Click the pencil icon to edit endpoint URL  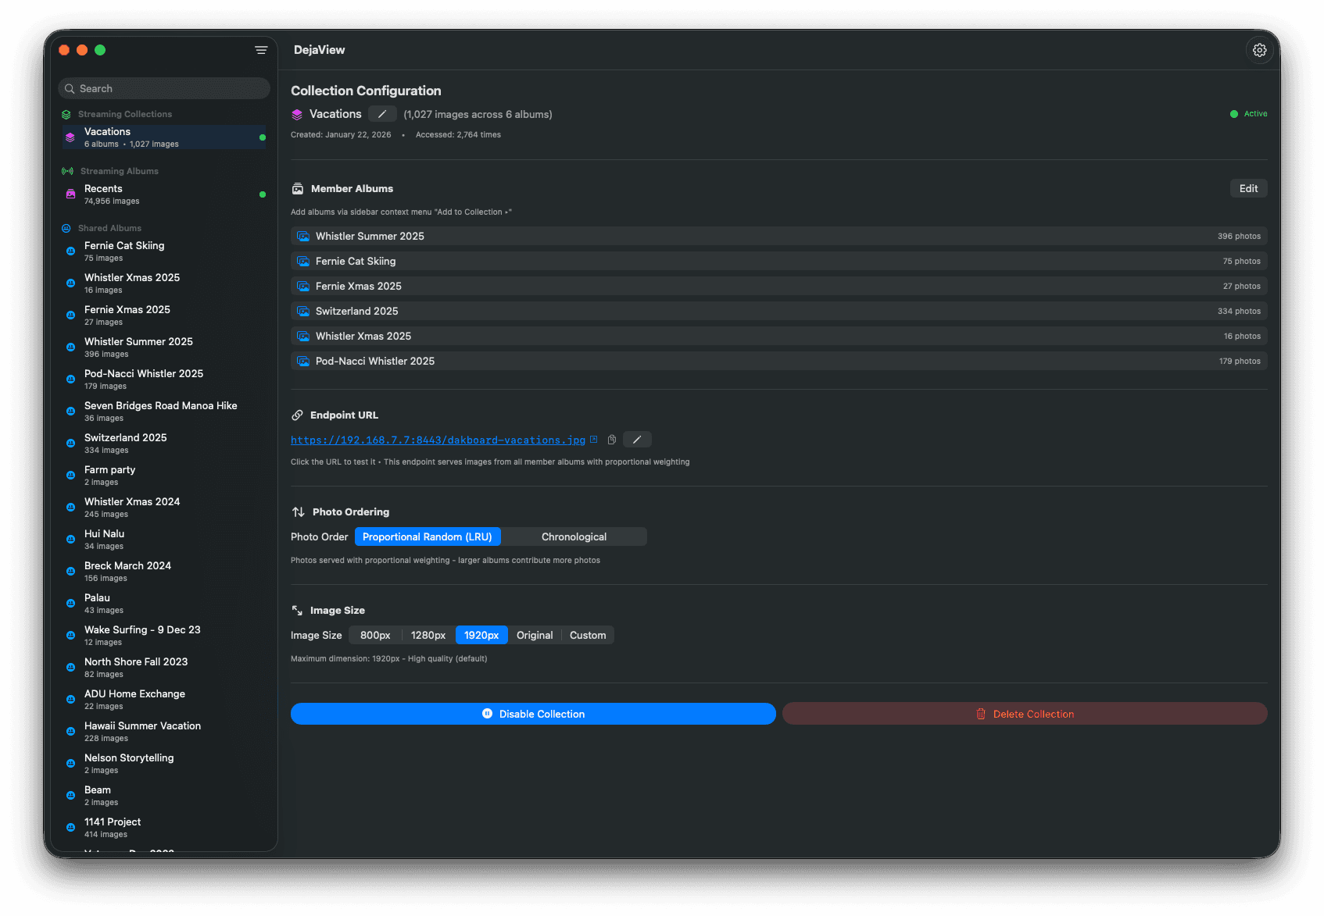point(637,440)
